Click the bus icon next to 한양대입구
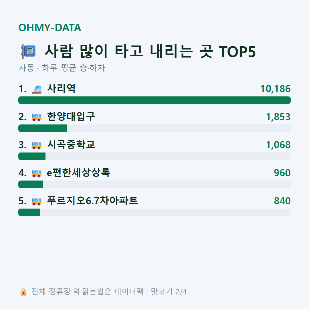The image size is (309, 309). click(x=37, y=117)
